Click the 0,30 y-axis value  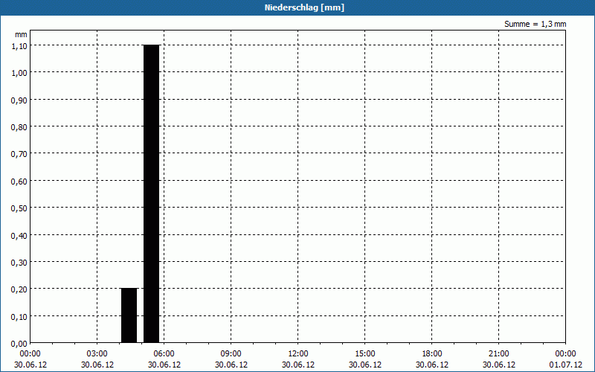(x=19, y=263)
